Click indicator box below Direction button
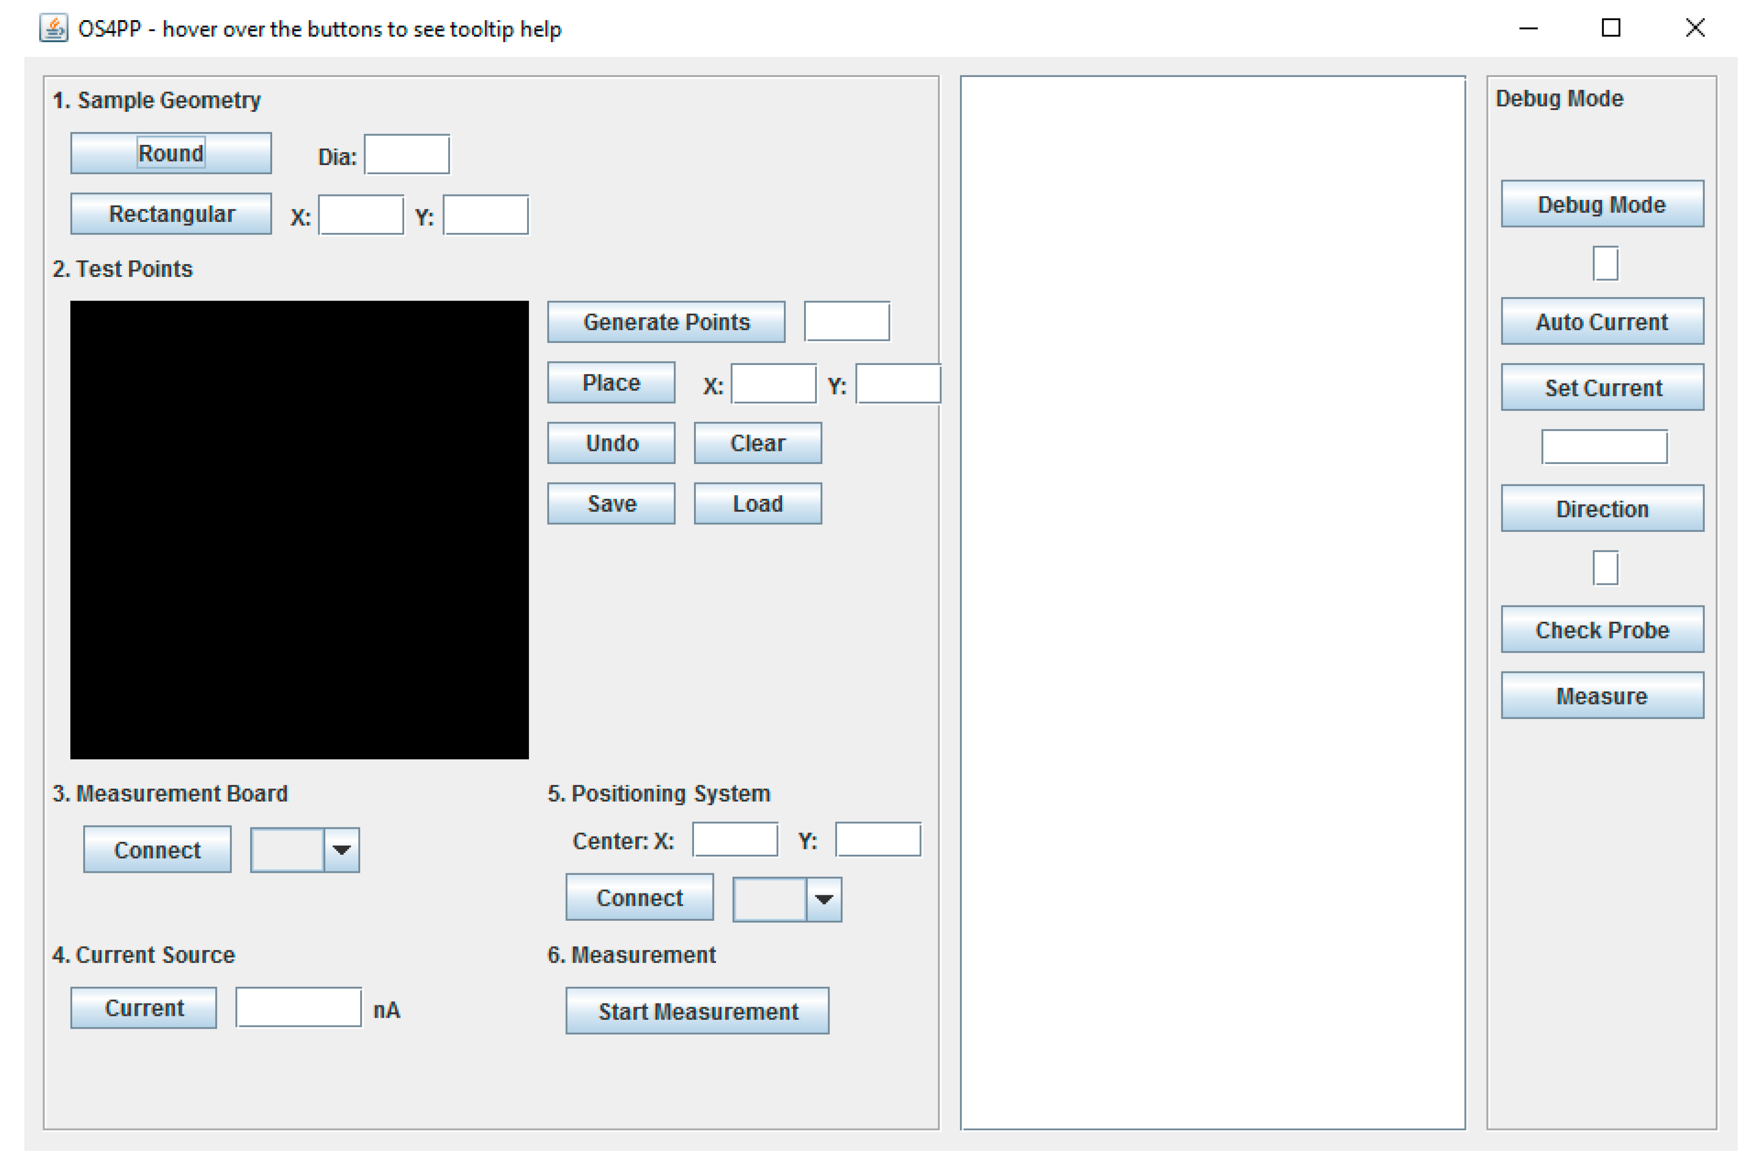 click(1605, 568)
